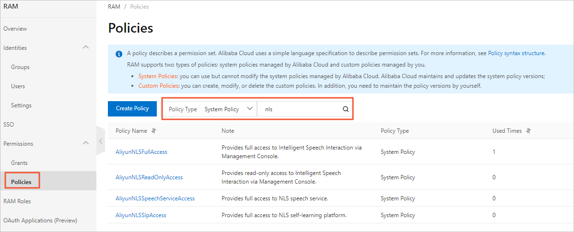
Task: Sort by Used Times column icon
Action: 528,131
